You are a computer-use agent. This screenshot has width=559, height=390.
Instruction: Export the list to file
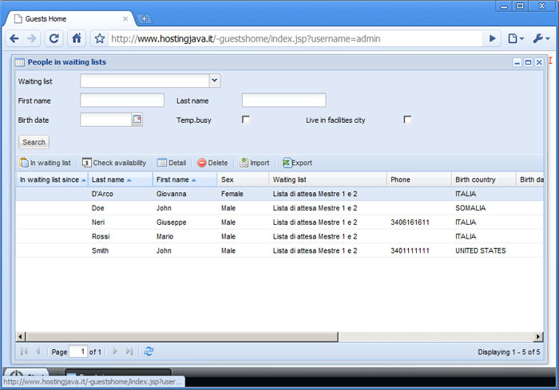click(x=297, y=163)
